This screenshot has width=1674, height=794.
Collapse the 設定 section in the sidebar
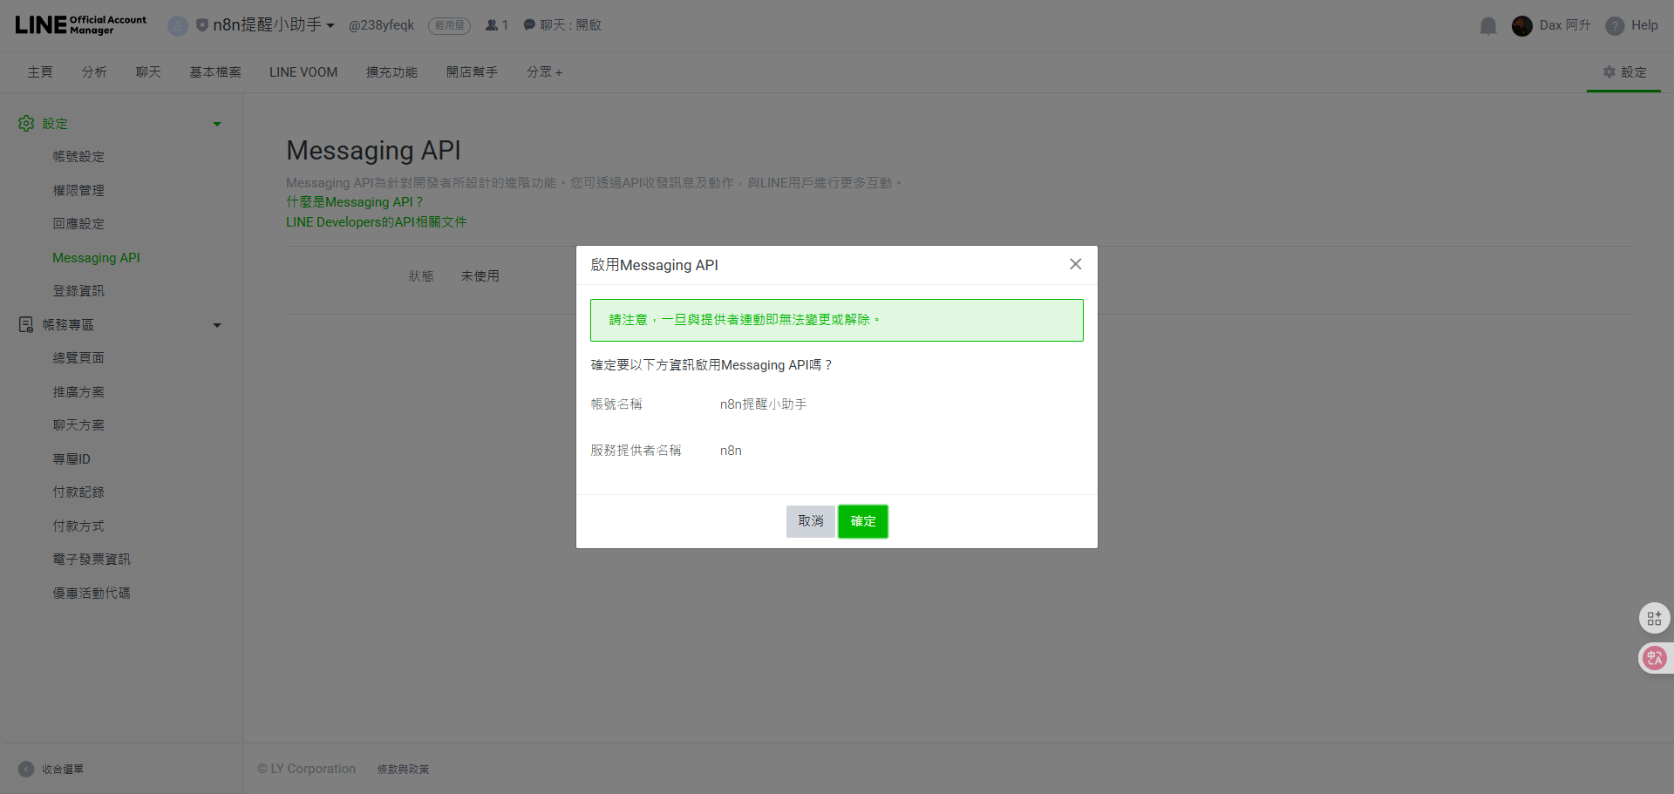(x=217, y=123)
